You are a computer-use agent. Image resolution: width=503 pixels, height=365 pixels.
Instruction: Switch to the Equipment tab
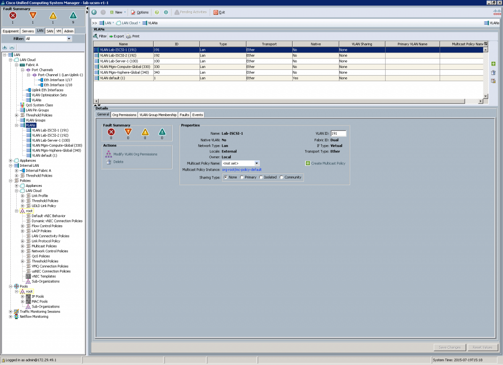click(11, 31)
